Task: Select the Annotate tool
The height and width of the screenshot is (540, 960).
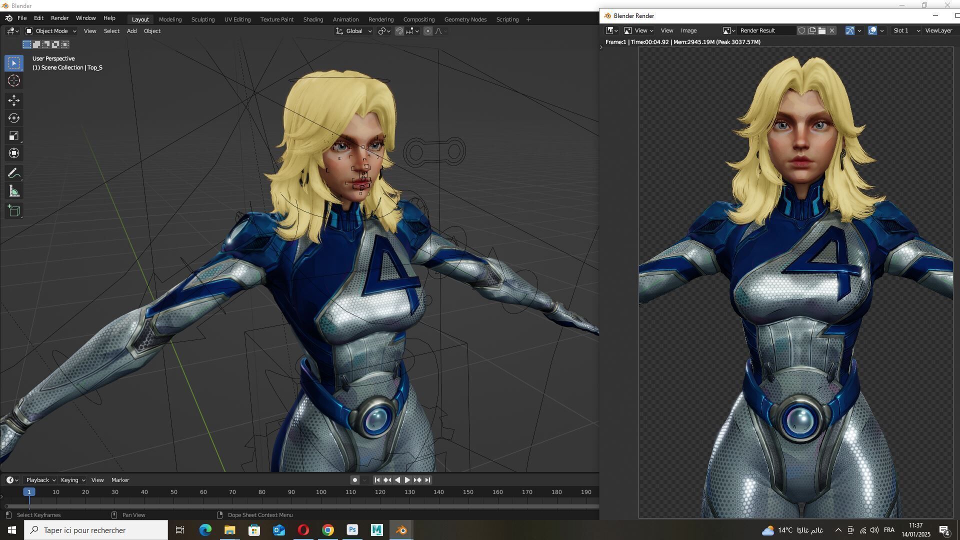Action: click(x=14, y=173)
